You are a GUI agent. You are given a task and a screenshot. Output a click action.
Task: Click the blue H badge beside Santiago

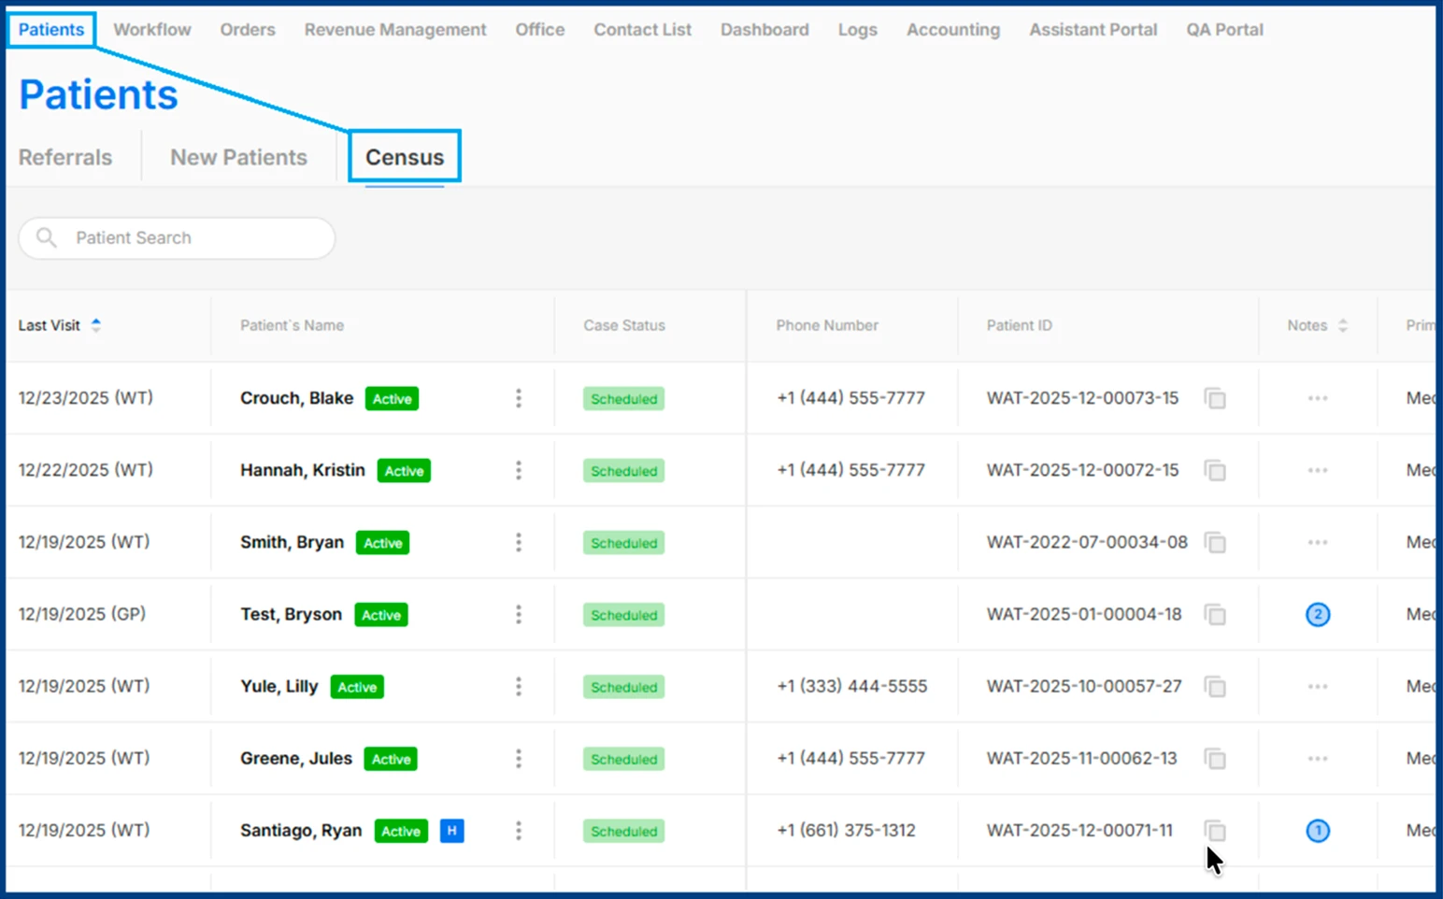tap(451, 831)
